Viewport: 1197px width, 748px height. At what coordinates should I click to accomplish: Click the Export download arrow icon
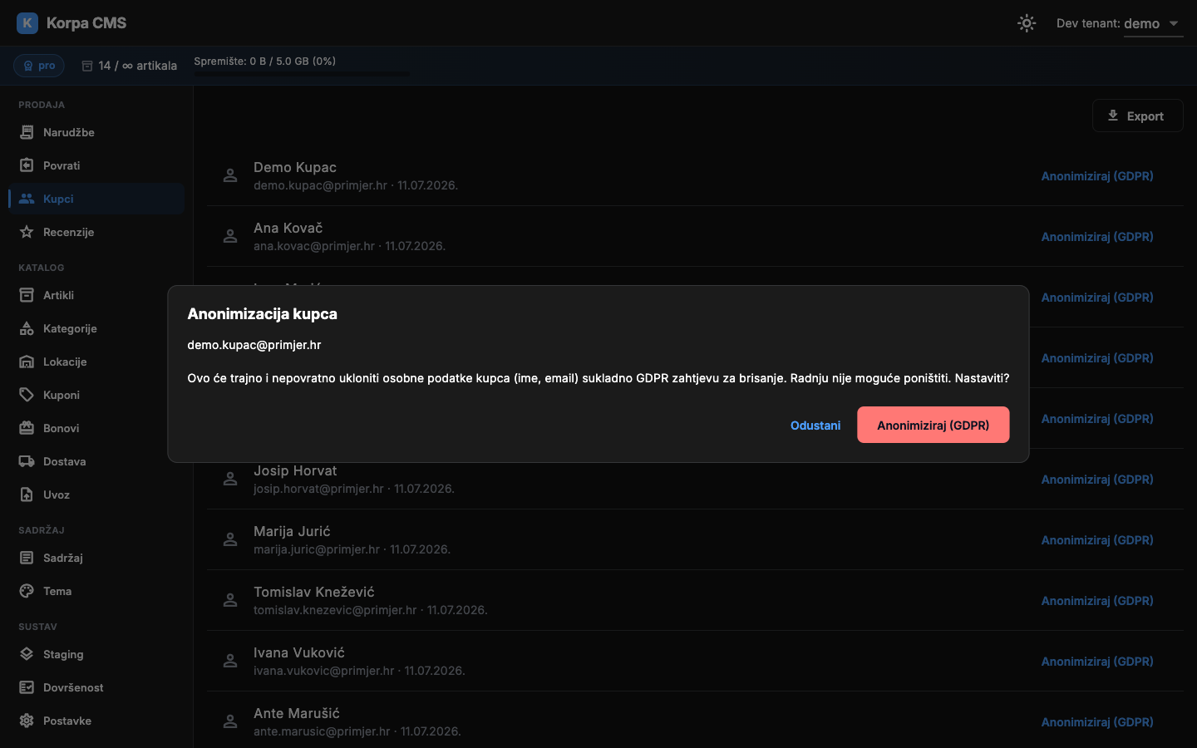click(x=1113, y=116)
